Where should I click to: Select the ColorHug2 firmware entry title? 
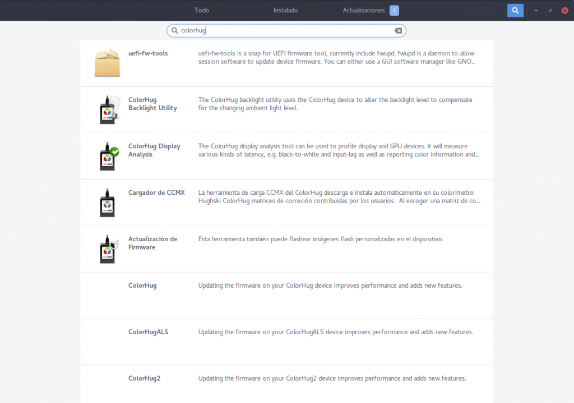coord(144,378)
